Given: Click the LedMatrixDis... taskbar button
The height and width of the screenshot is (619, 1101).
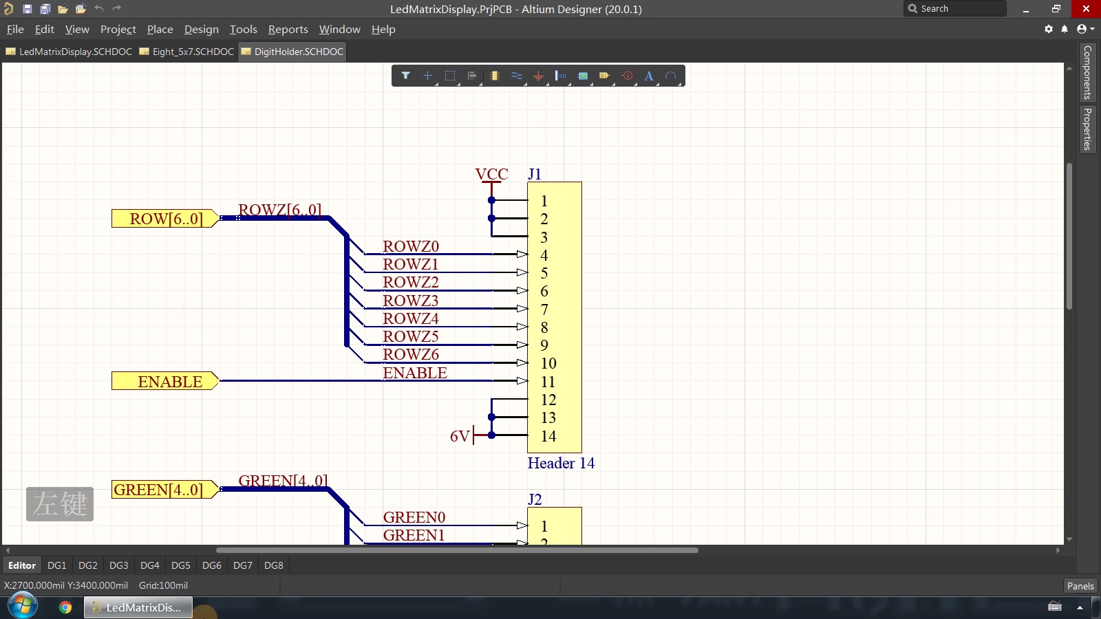Looking at the screenshot, I should tap(138, 607).
